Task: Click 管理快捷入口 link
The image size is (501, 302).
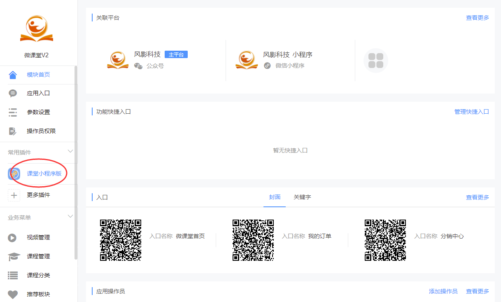Action: pyautogui.click(x=472, y=112)
